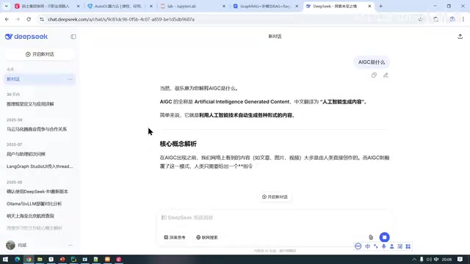
Task: Open a new browser tab
Action: pos(380,6)
